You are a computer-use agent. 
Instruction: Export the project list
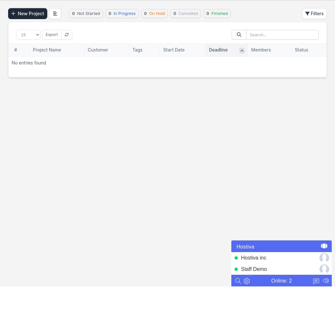(x=52, y=35)
